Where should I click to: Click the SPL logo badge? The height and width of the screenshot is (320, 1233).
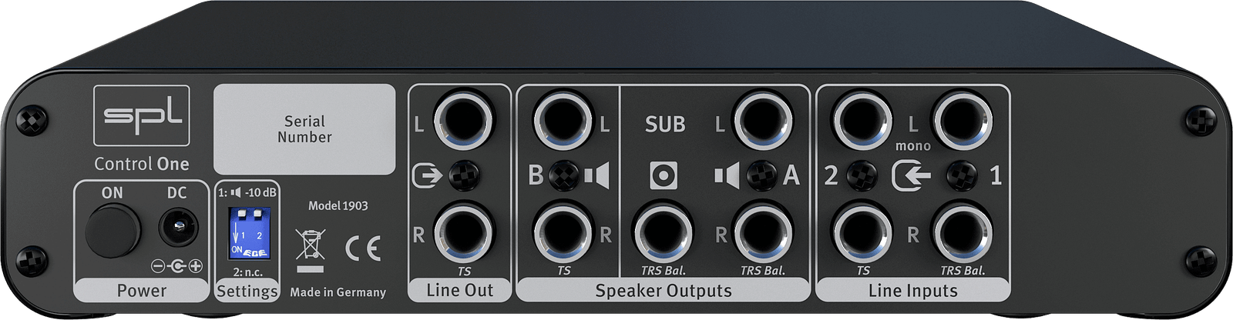(142, 115)
